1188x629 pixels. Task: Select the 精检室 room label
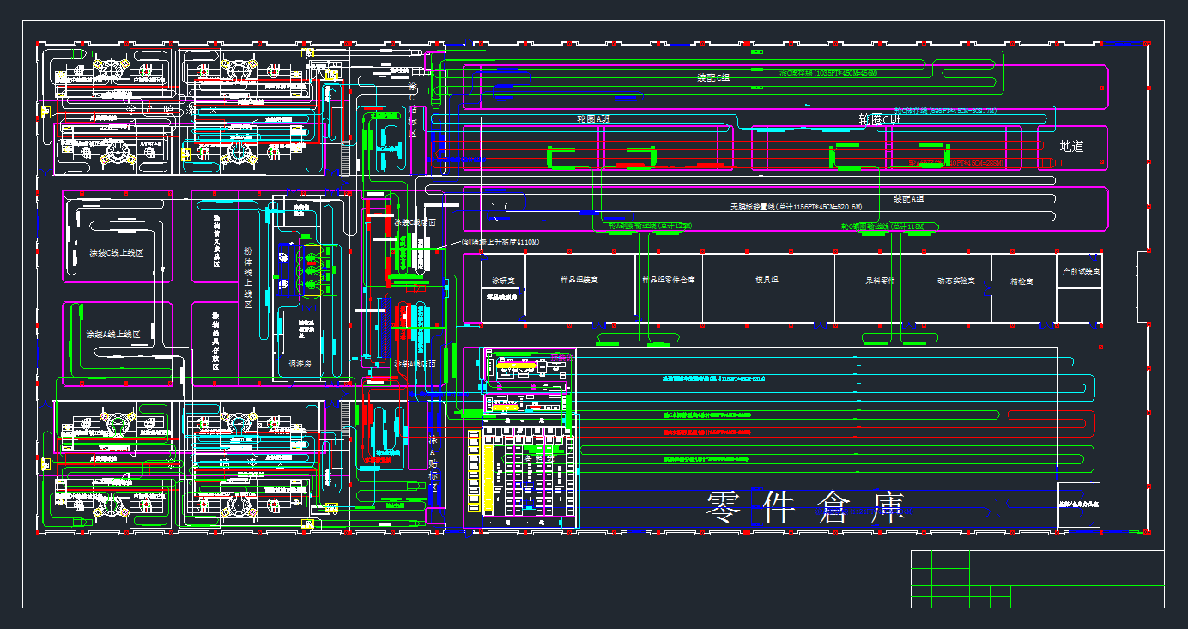click(1021, 281)
